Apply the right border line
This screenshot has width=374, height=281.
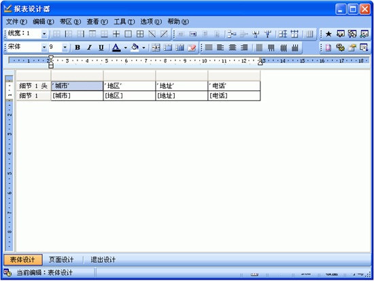pos(80,34)
